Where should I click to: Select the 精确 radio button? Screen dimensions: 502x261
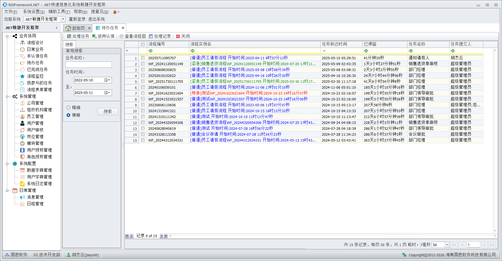(x=68, y=107)
